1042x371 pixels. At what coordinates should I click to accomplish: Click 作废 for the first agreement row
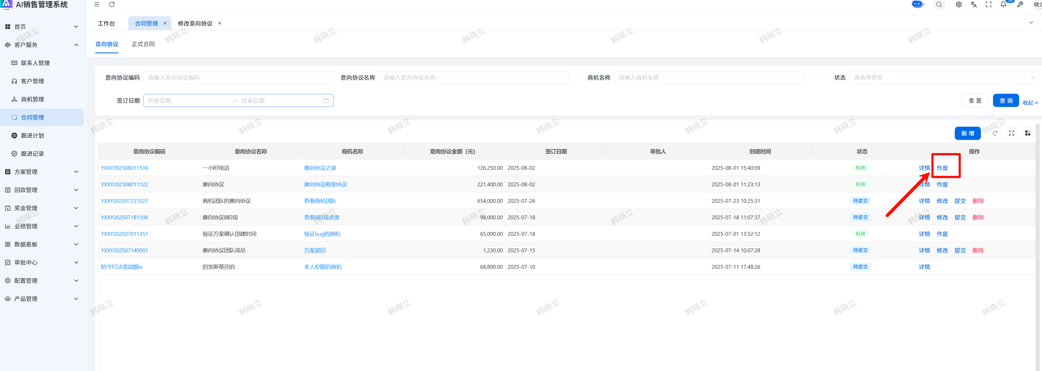942,168
